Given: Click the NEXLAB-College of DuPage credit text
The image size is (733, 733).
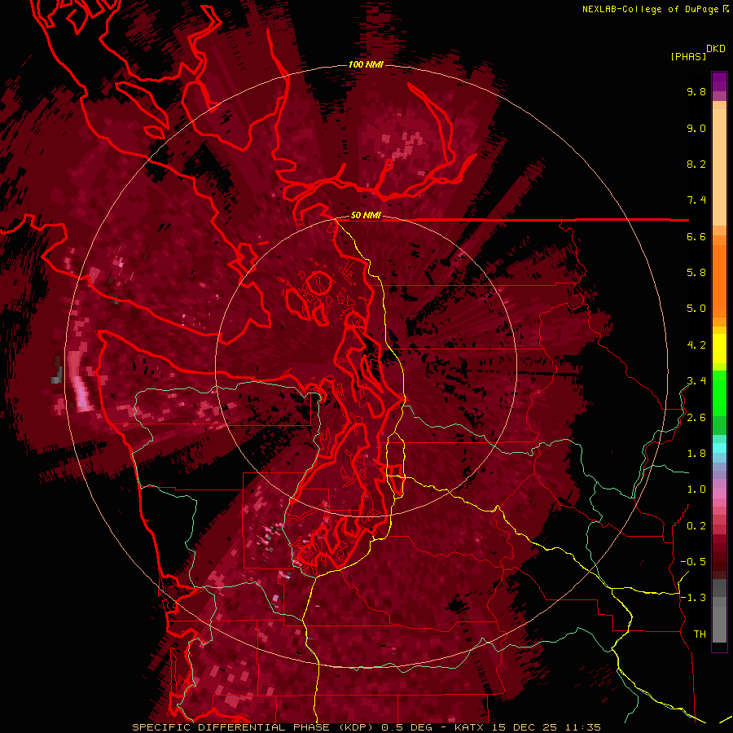Looking at the screenshot, I should [x=650, y=9].
